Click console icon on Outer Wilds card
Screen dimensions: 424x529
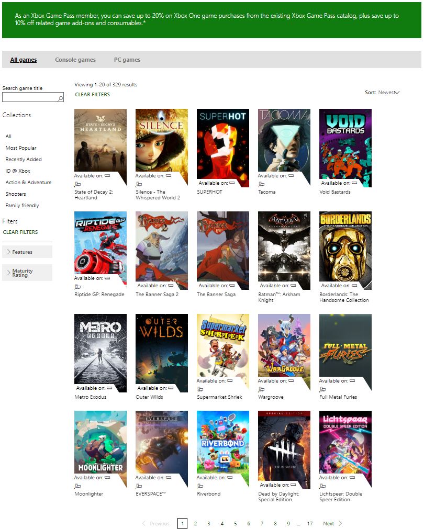point(171,388)
